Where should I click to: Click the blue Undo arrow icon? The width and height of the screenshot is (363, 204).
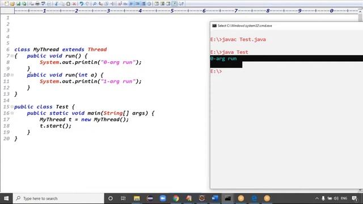tap(82, 4)
